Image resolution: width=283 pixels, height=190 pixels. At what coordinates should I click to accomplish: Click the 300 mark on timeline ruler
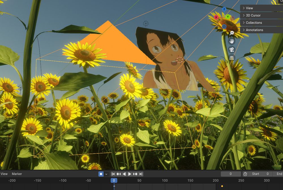click(x=267, y=180)
